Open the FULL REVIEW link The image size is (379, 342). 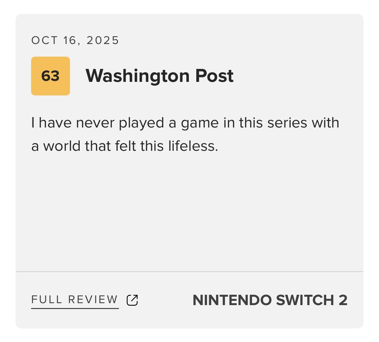click(x=75, y=300)
